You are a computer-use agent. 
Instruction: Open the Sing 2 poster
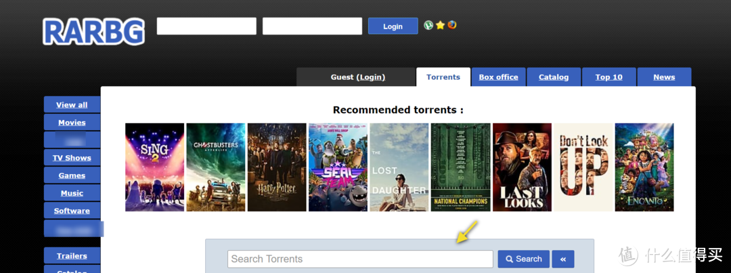pyautogui.click(x=155, y=167)
